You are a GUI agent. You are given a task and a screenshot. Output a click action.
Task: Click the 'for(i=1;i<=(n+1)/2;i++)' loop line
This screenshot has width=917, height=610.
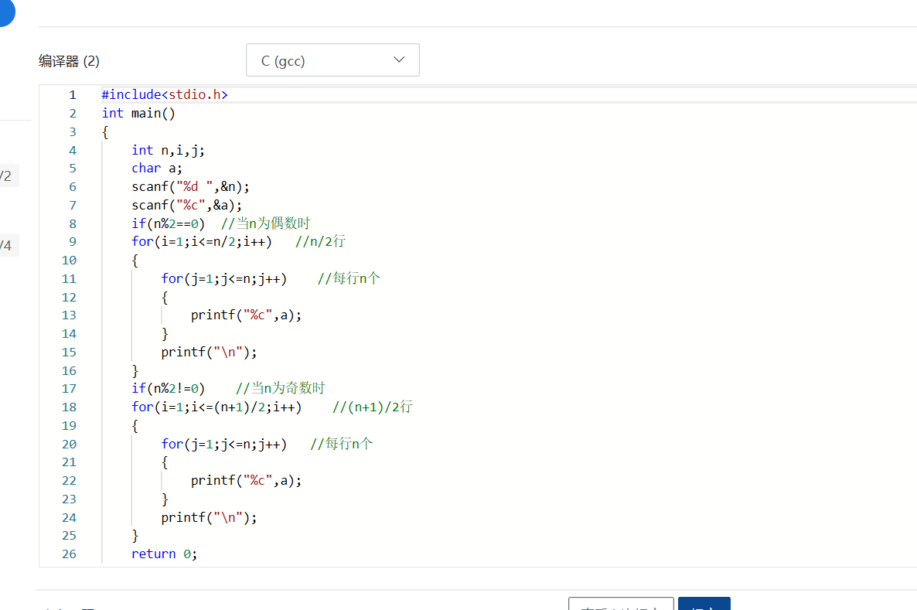tap(216, 407)
